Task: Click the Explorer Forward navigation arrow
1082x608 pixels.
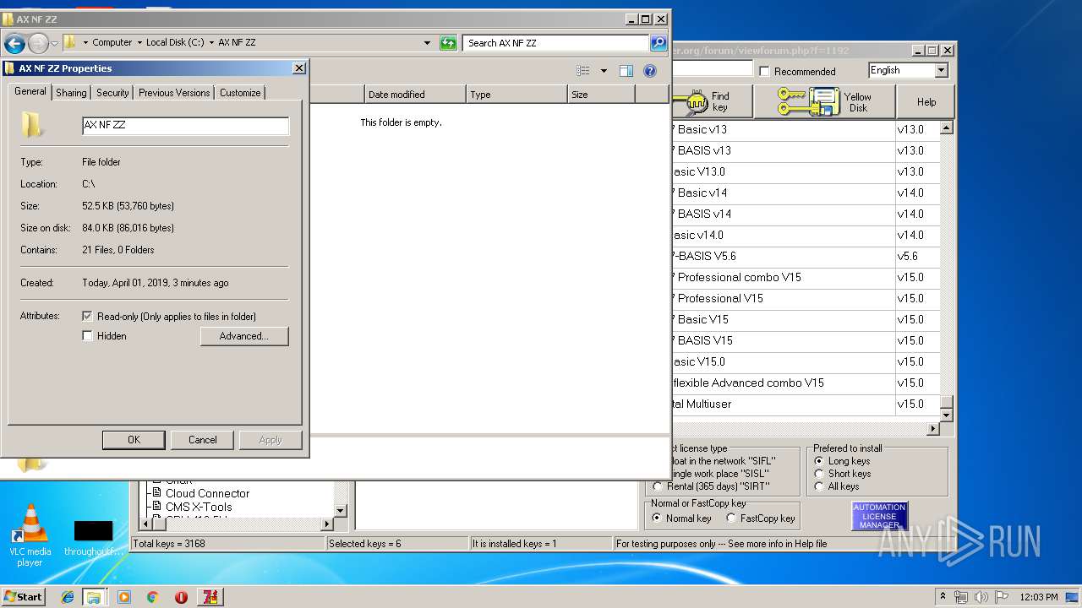Action: [x=38, y=43]
